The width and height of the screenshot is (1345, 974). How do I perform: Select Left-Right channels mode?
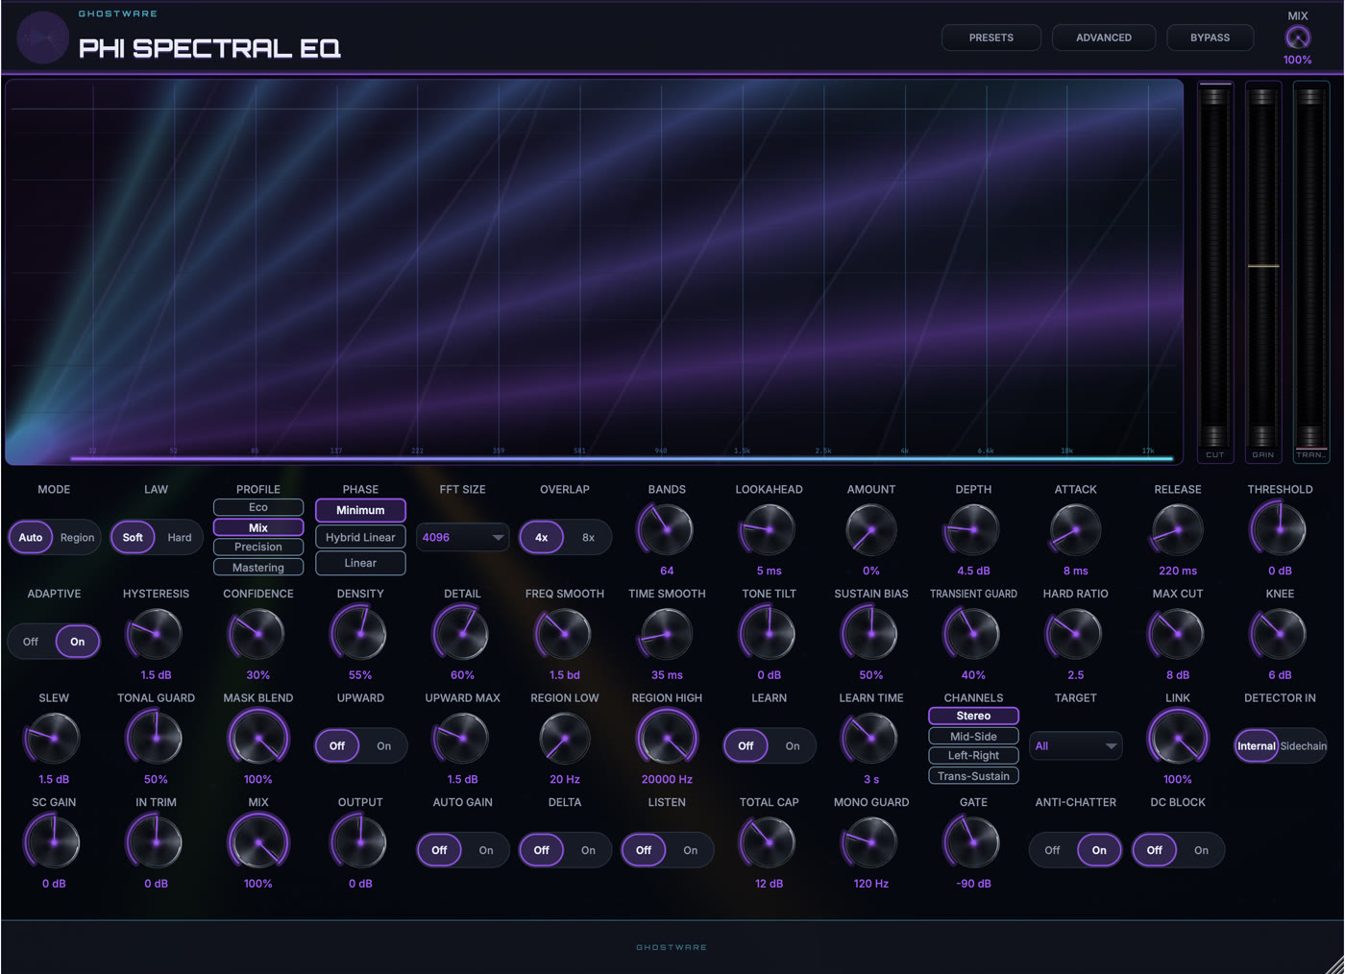click(973, 756)
